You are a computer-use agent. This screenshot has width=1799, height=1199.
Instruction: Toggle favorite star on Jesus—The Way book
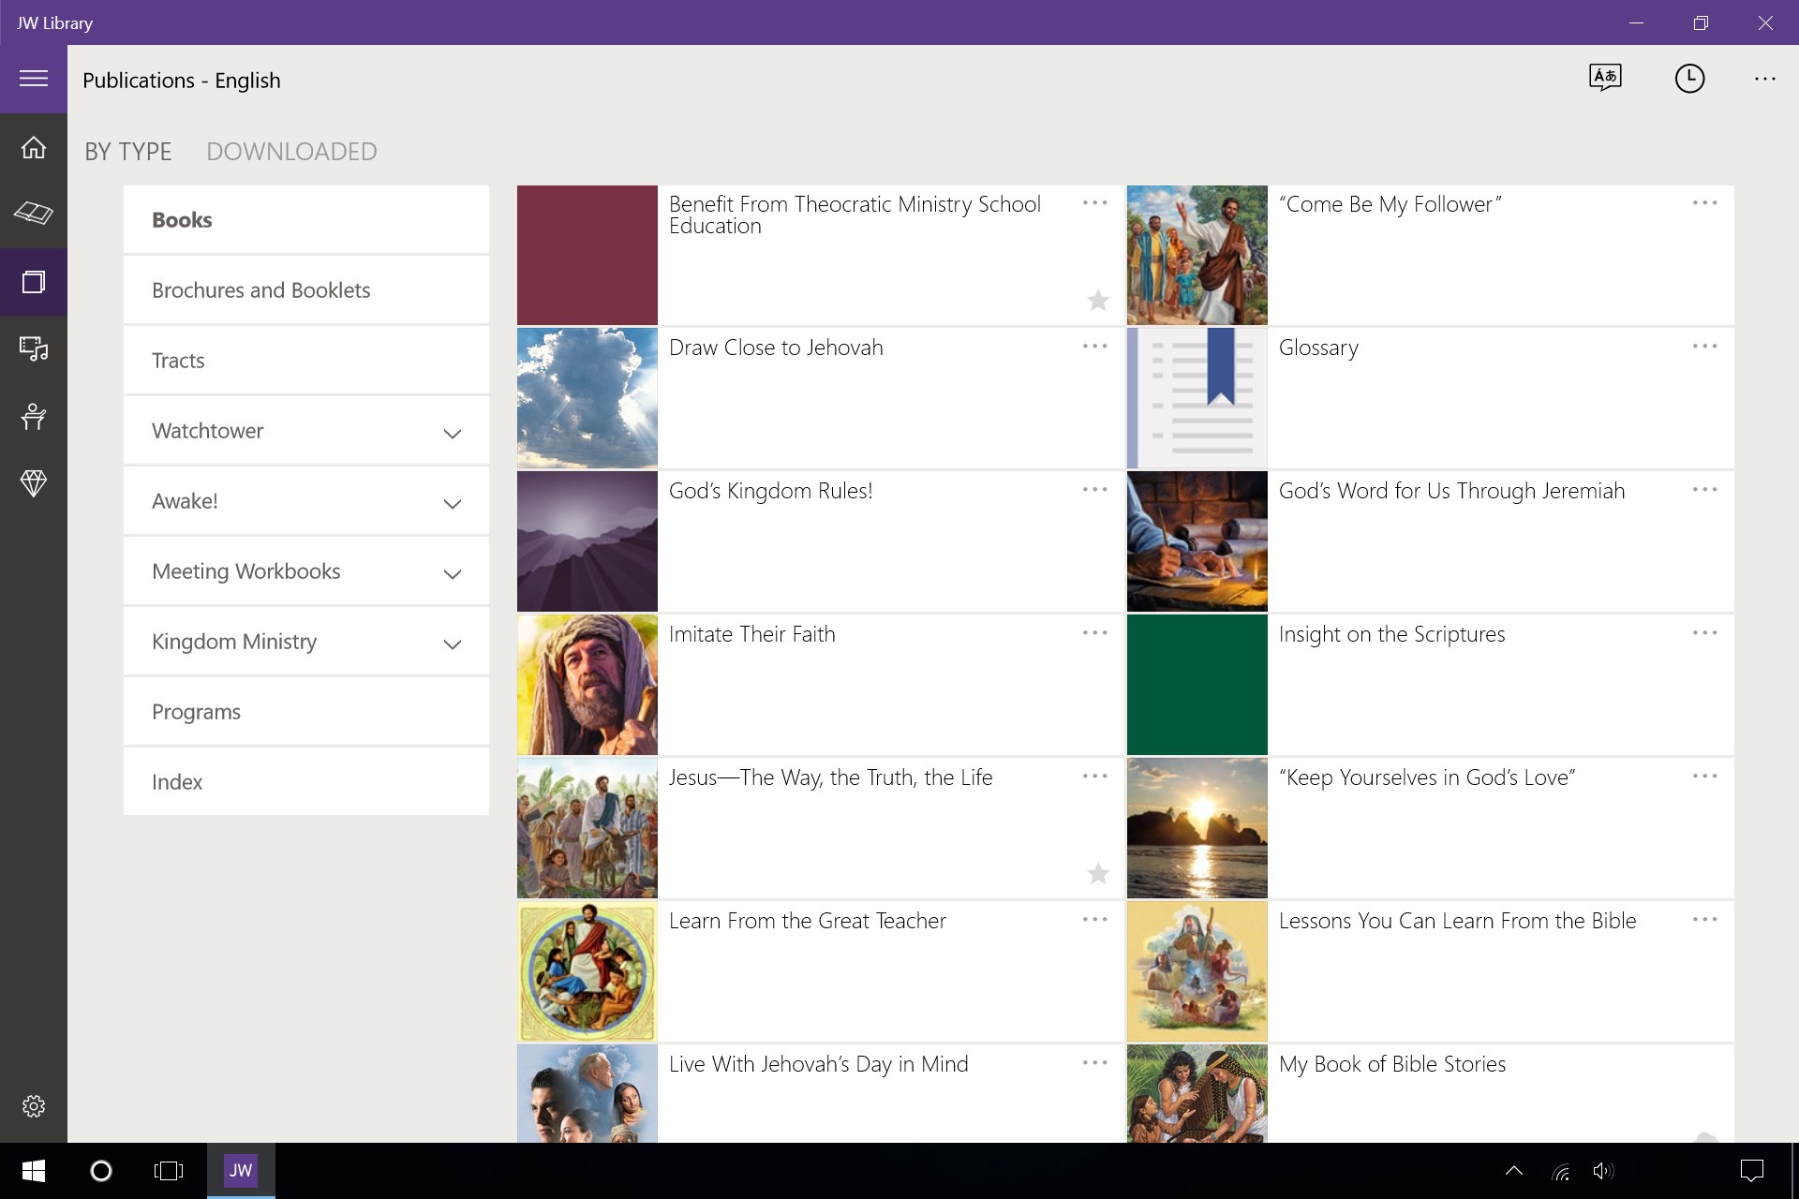click(x=1097, y=873)
